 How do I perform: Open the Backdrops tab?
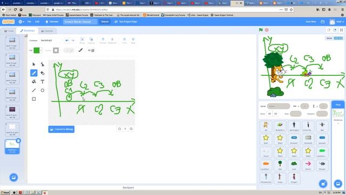[x=27, y=31]
